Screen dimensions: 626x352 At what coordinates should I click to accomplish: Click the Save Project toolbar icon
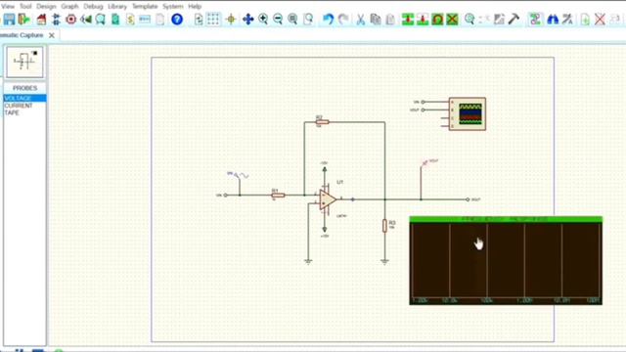click(9, 20)
